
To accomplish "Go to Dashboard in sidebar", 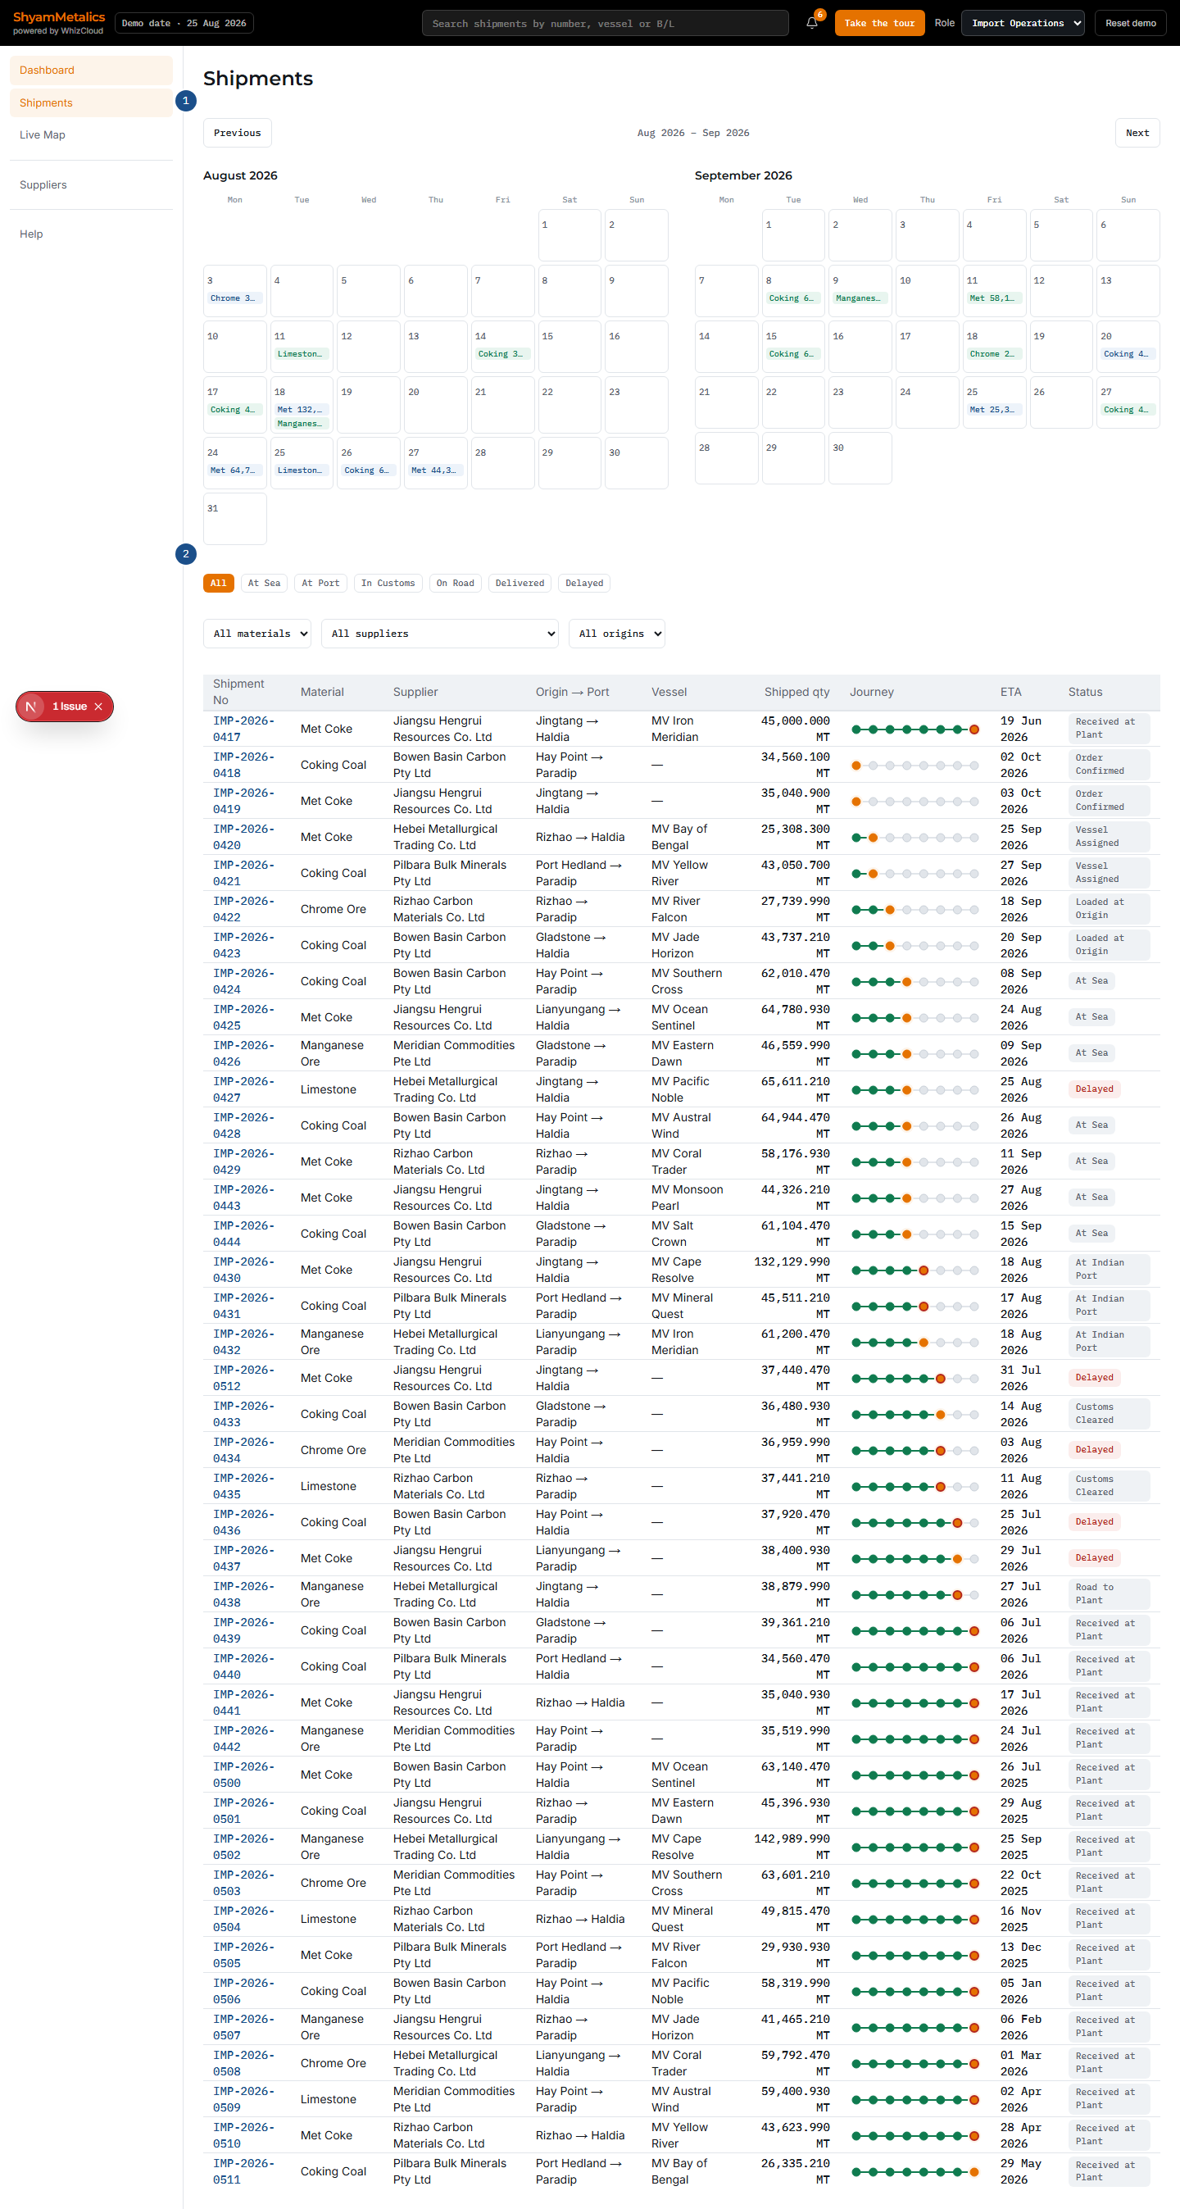I will 91,70.
